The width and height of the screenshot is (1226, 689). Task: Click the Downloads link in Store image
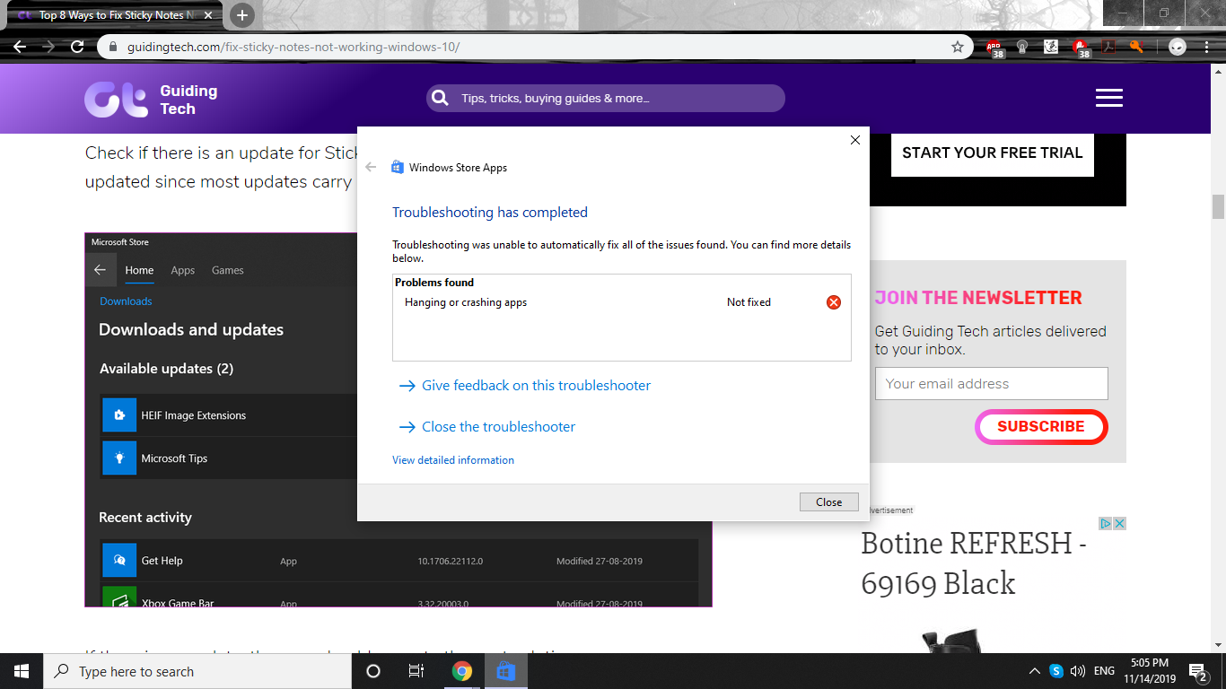tap(126, 301)
